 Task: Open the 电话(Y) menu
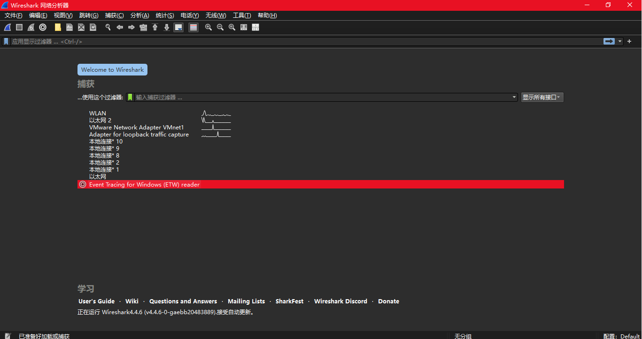click(x=190, y=15)
